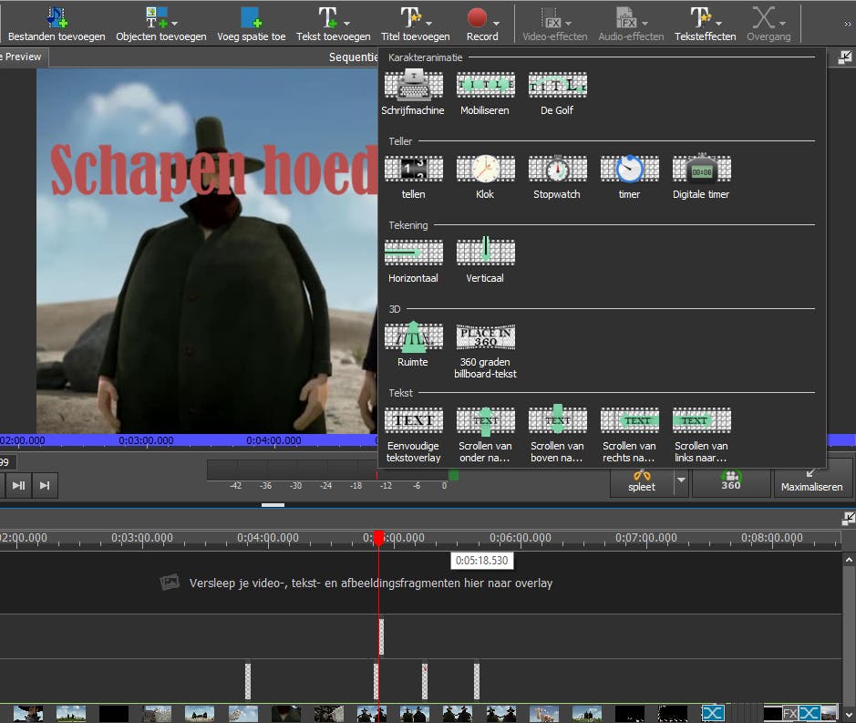The image size is (856, 723).
Task: Pick the De Golf wave effect
Action: click(557, 93)
